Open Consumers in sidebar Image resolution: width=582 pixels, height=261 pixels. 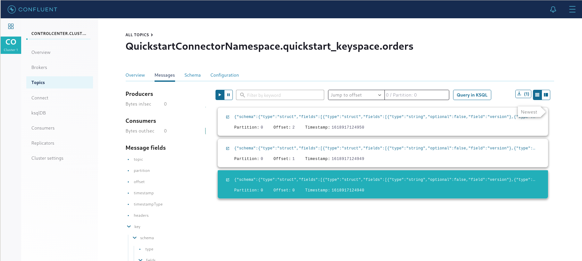[43, 128]
